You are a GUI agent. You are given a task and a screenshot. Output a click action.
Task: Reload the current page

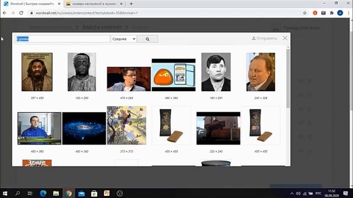[x=21, y=13]
